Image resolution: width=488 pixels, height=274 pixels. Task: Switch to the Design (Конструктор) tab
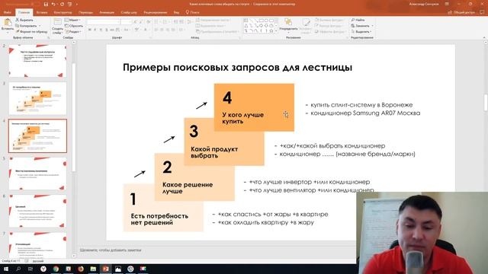pos(63,12)
